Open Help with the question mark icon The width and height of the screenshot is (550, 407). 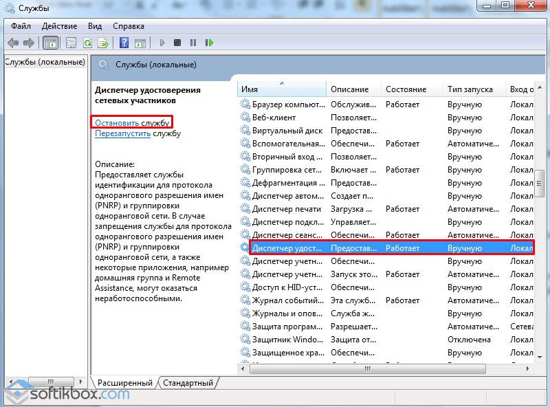click(x=124, y=43)
